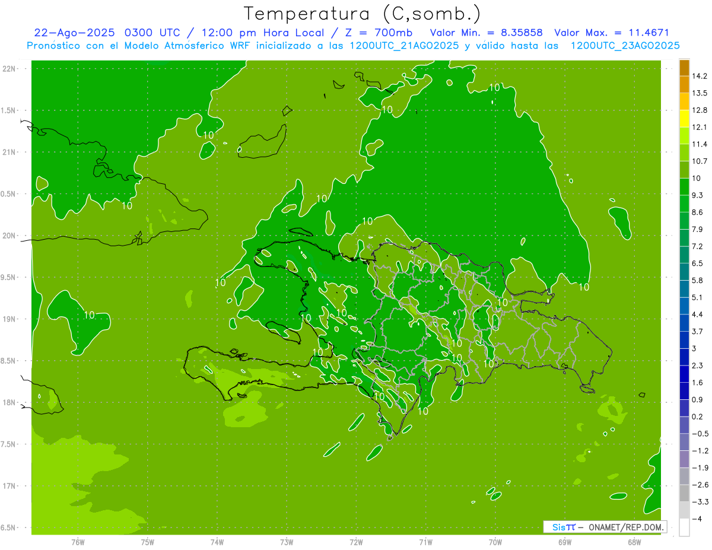Click the title "Temperatura (C,somb.)"
The height and width of the screenshot is (550, 712).
pyautogui.click(x=362, y=14)
